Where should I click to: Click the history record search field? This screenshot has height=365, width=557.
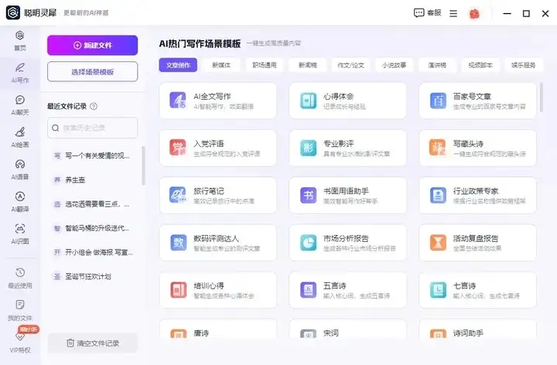pos(92,128)
